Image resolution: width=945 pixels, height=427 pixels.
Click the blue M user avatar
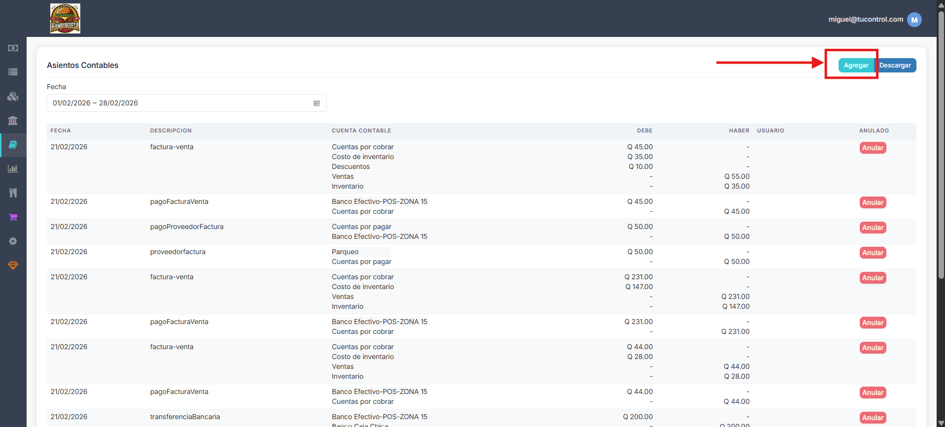pos(914,20)
